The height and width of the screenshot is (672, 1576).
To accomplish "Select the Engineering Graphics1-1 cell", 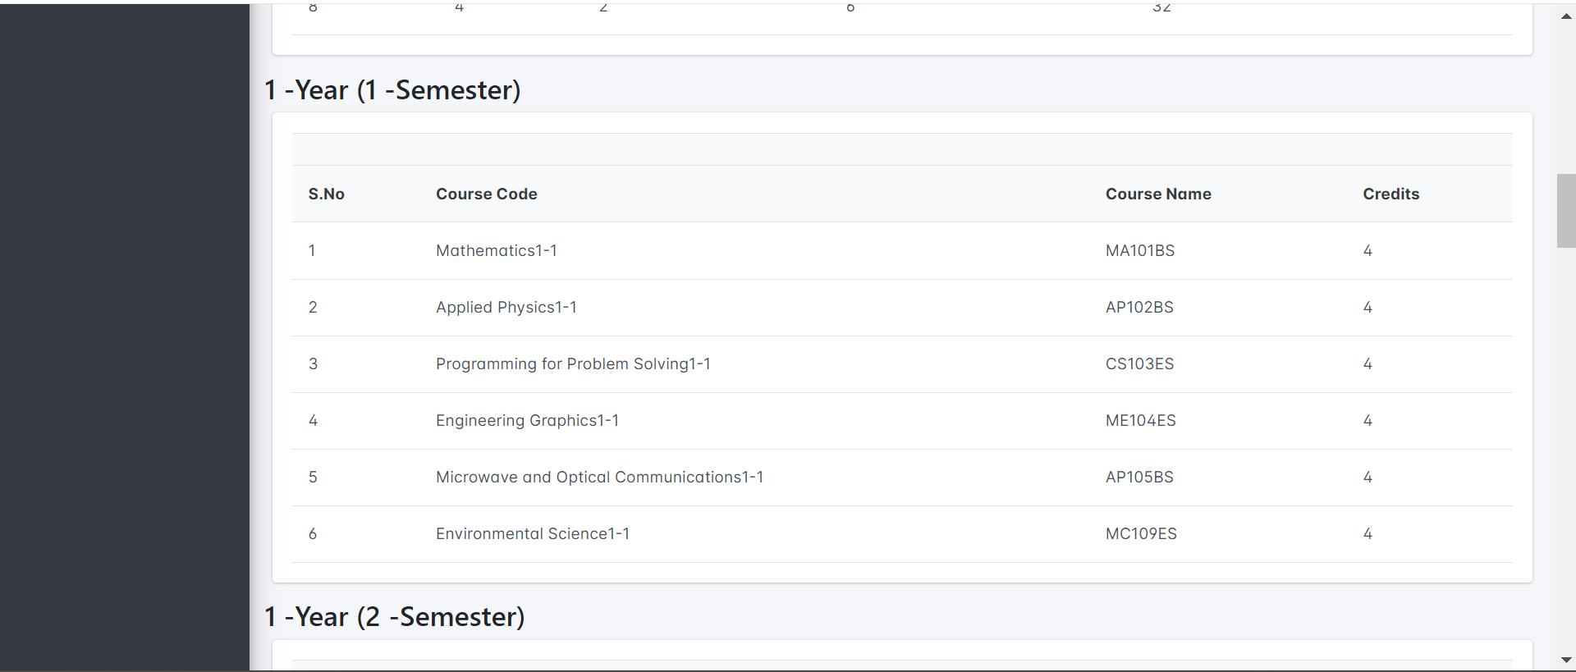I will click(528, 421).
